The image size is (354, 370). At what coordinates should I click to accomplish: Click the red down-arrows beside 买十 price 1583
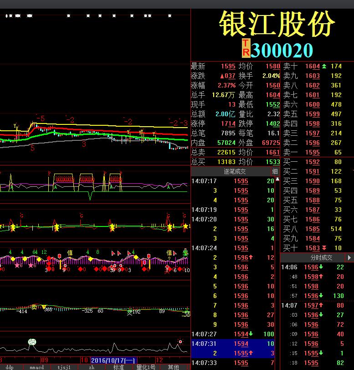(324, 248)
